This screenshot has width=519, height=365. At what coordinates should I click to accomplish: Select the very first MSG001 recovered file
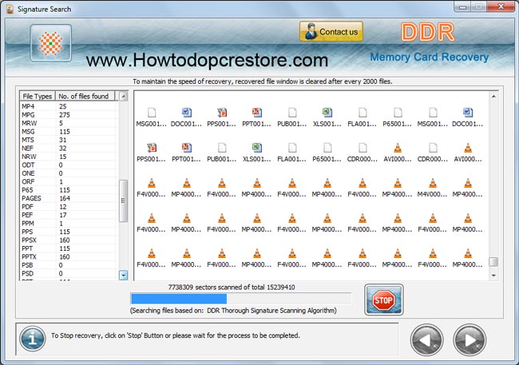151,117
